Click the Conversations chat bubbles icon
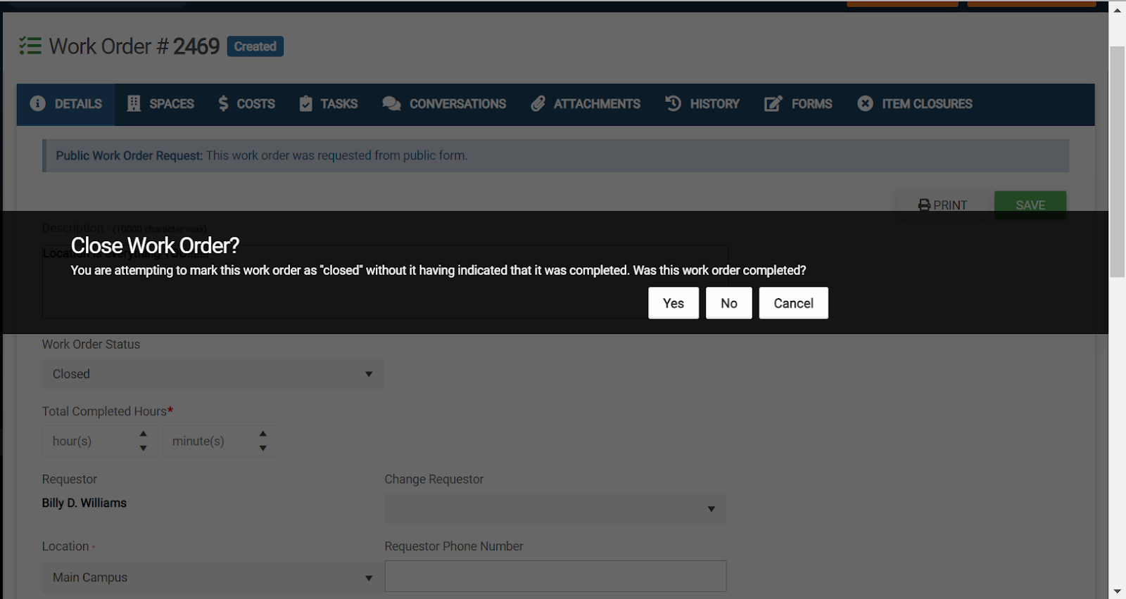 pyautogui.click(x=391, y=103)
